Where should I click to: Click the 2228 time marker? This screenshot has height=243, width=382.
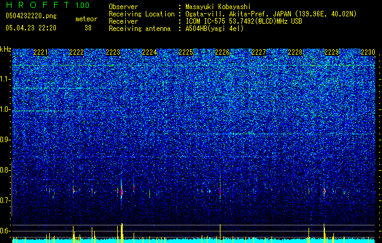(295, 52)
